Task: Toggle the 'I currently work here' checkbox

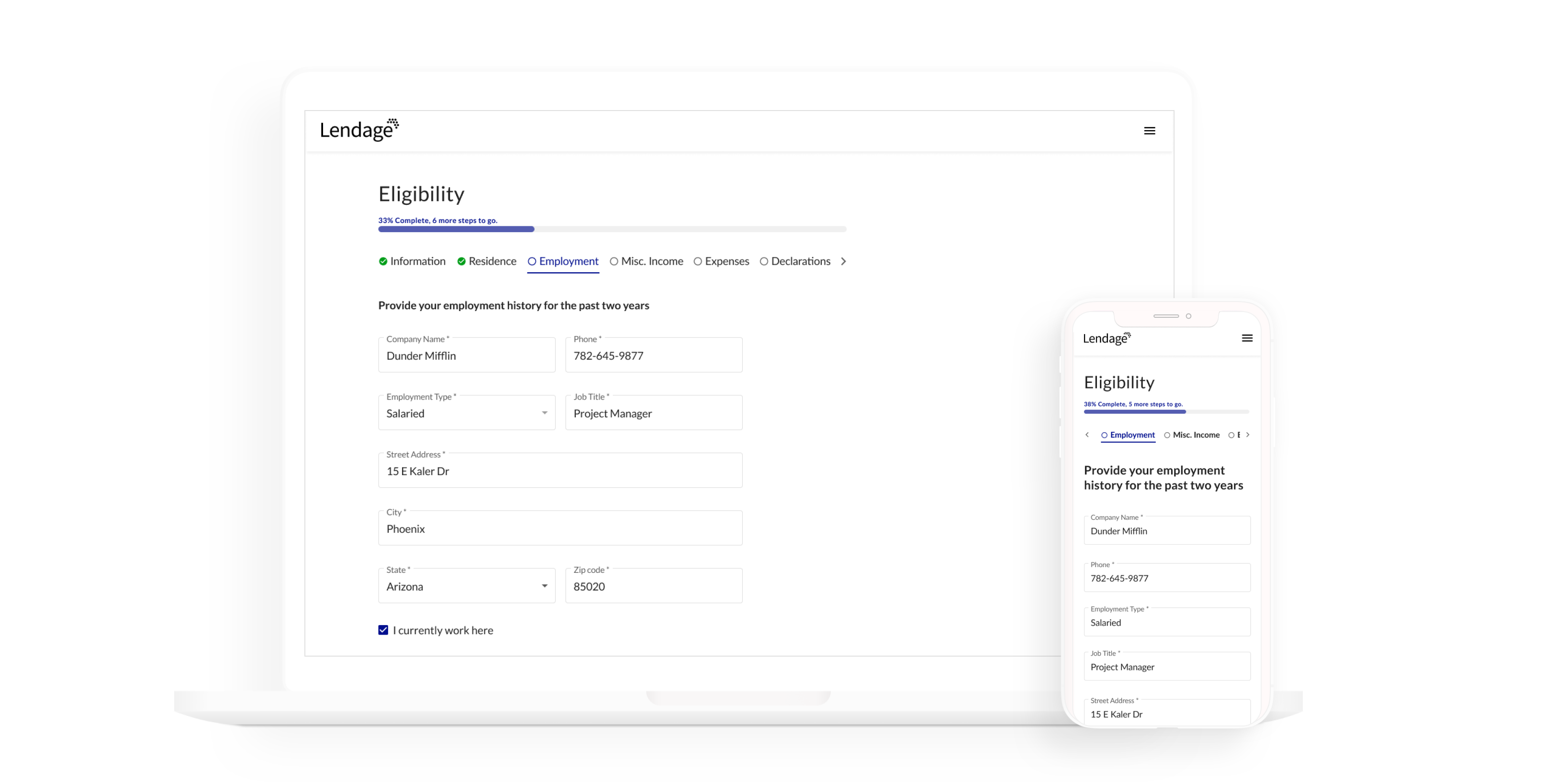Action: click(383, 630)
